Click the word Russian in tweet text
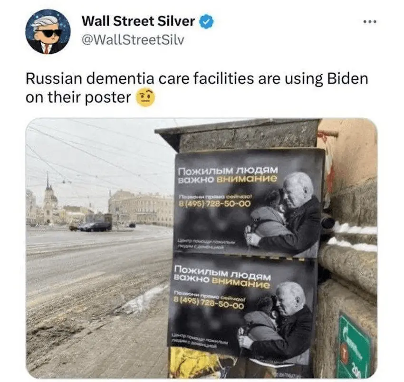Screen dimensions: 404x382 point(54,79)
